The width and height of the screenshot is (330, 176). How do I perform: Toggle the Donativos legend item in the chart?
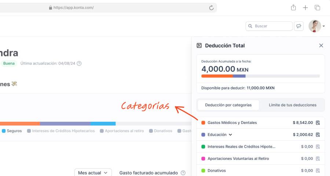pyautogui.click(x=161, y=131)
